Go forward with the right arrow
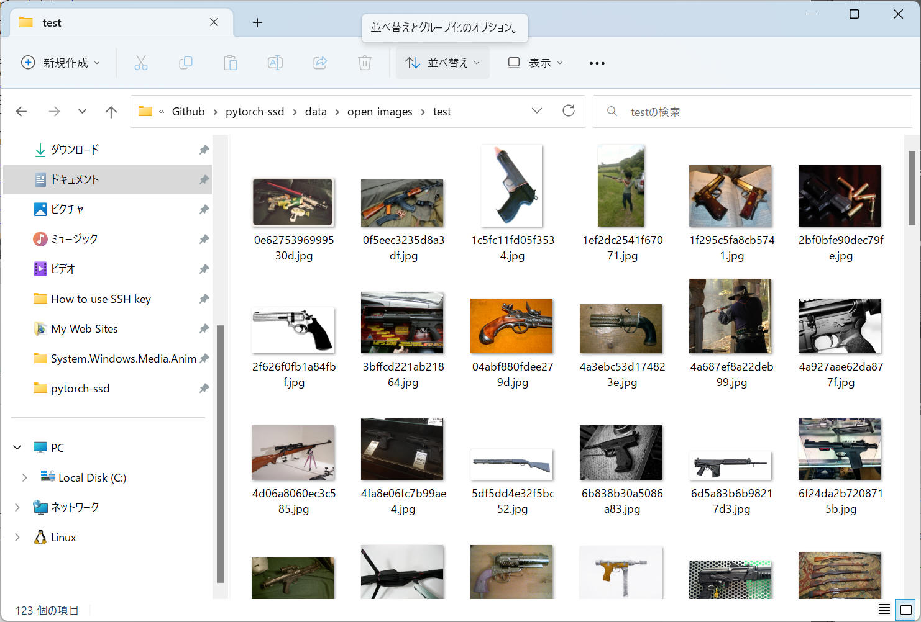Image resolution: width=921 pixels, height=622 pixels. coord(55,112)
